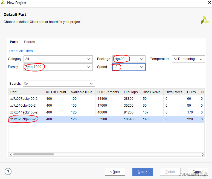The width and height of the screenshot is (212, 179).
Task: Click the Reset All Filters link
Action: [x=21, y=51]
